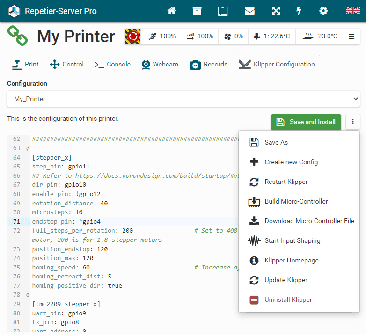The height and width of the screenshot is (335, 366).
Task: Click the 'homing_speed: 60' line
Action: (61, 267)
